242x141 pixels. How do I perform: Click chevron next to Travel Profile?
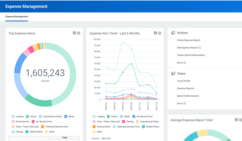pos(240,81)
